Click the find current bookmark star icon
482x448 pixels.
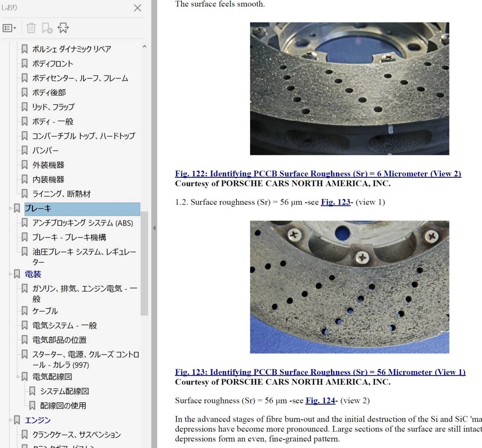pos(63,28)
